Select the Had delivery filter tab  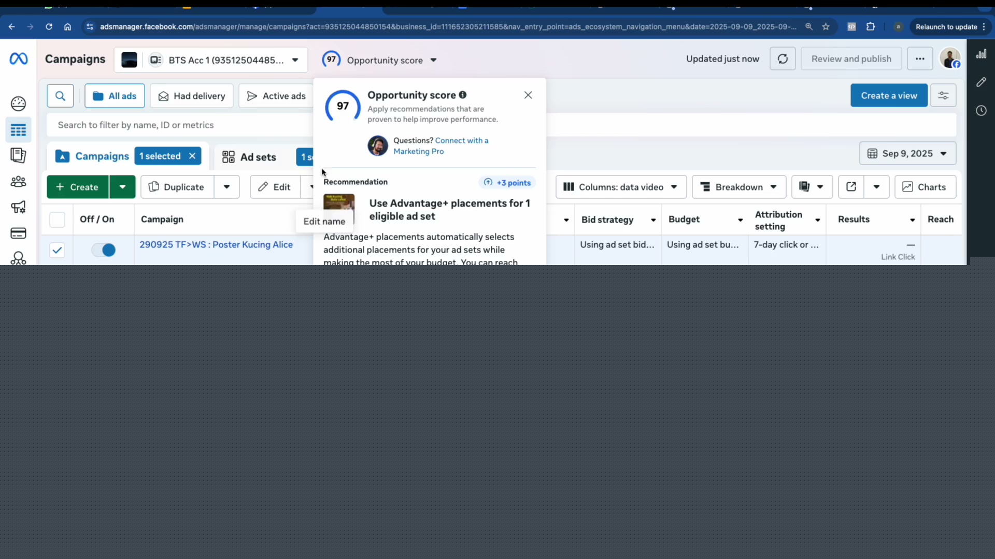[x=192, y=96]
